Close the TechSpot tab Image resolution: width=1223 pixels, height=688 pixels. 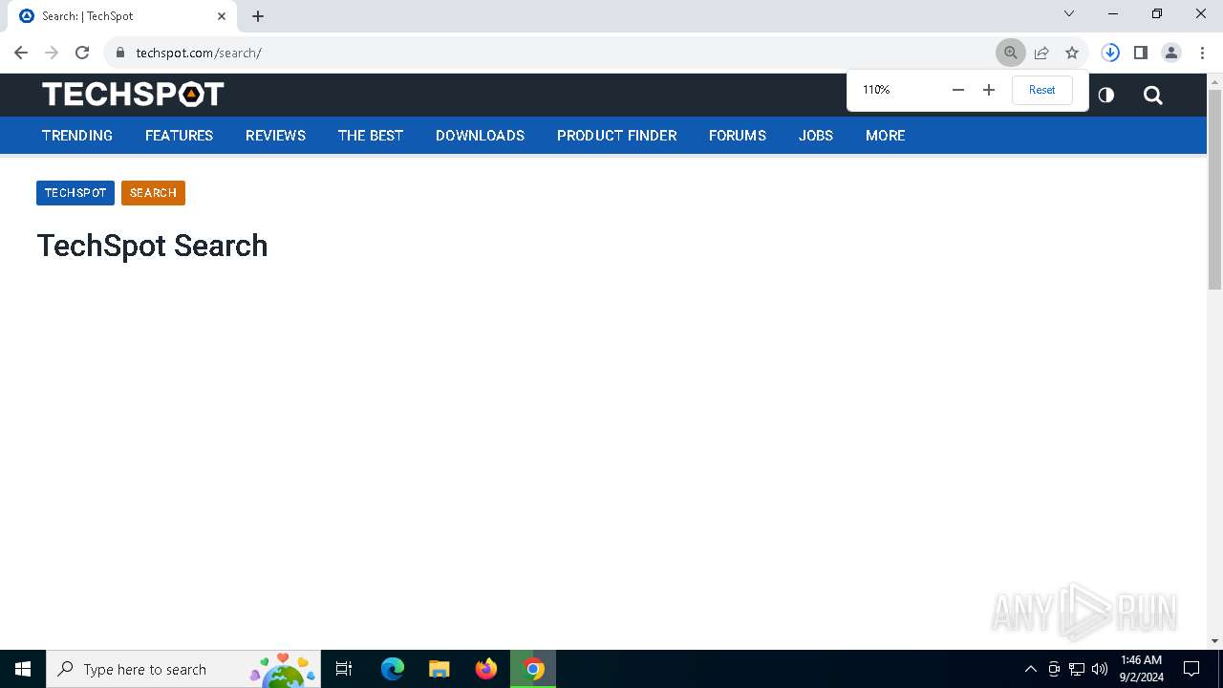click(x=222, y=16)
